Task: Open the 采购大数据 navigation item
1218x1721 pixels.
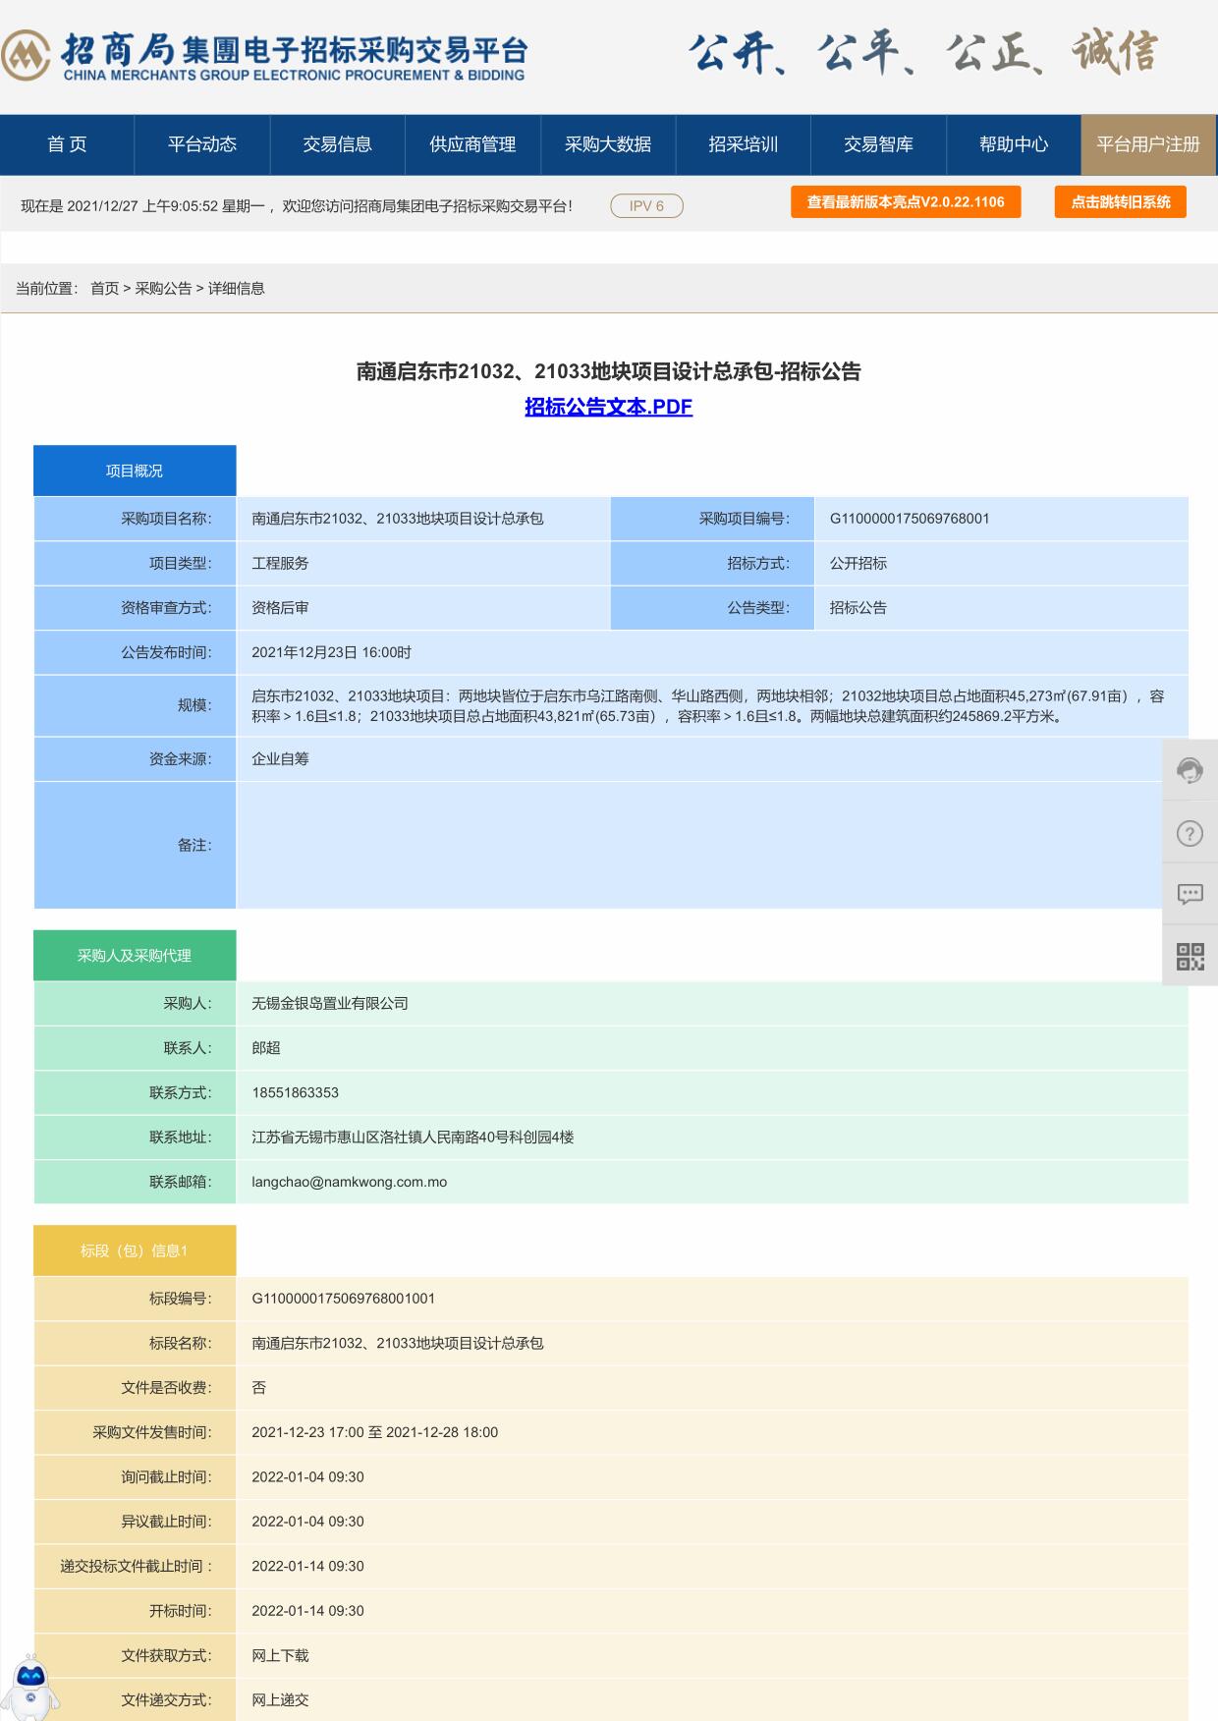Action: (608, 144)
